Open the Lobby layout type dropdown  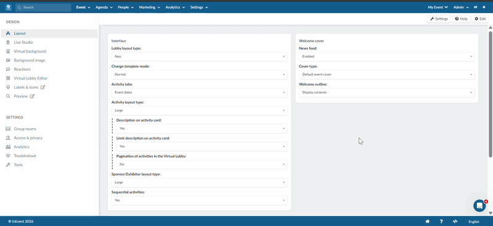(199, 57)
